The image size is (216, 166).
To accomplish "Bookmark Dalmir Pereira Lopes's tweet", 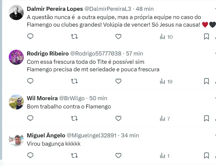I will coord(206,37).
